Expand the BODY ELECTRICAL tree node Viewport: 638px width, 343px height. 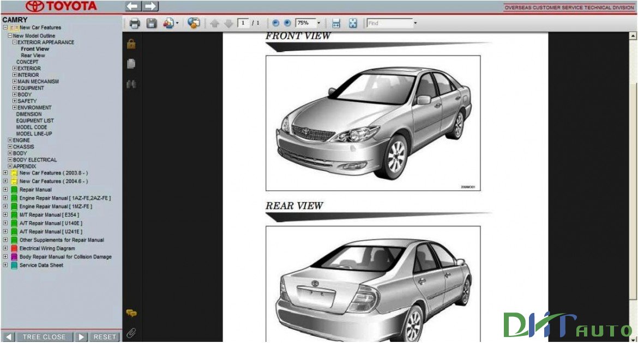pyautogui.click(x=10, y=160)
